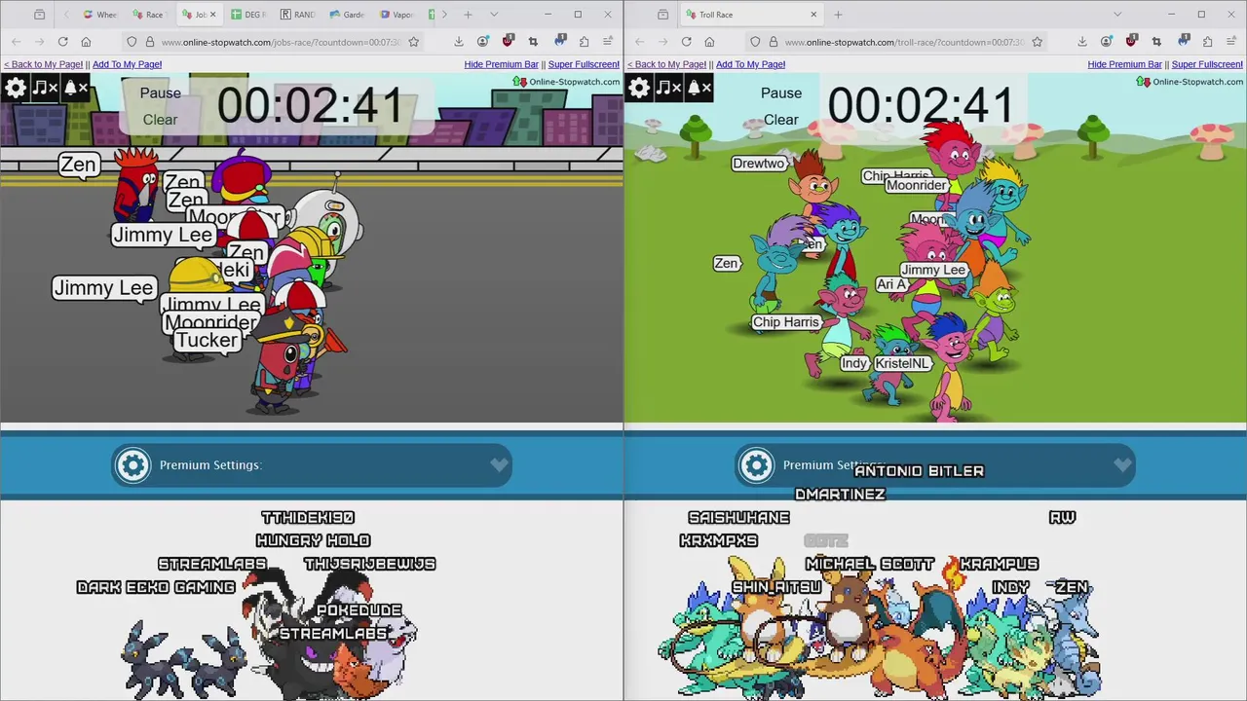
Task: Open extensions puzzle menu in left window
Action: pos(584,42)
